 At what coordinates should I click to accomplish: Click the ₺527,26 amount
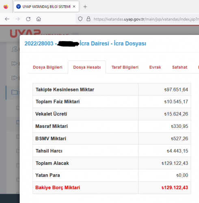pos(180,138)
